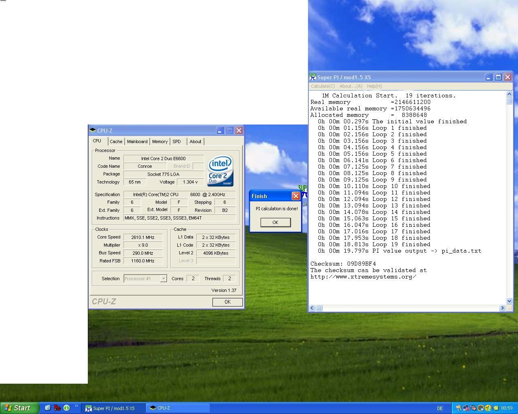Click the DE language indicator
Image resolution: width=518 pixels, height=414 pixels.
tap(439, 408)
